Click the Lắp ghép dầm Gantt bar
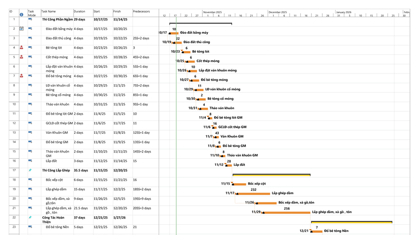The width and height of the screenshot is (419, 235). pos(253,194)
